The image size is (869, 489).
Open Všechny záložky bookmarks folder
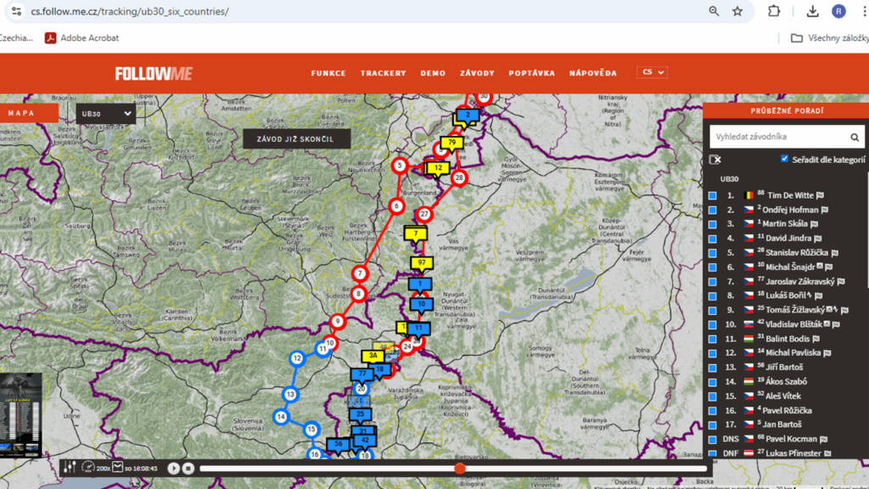tap(830, 37)
